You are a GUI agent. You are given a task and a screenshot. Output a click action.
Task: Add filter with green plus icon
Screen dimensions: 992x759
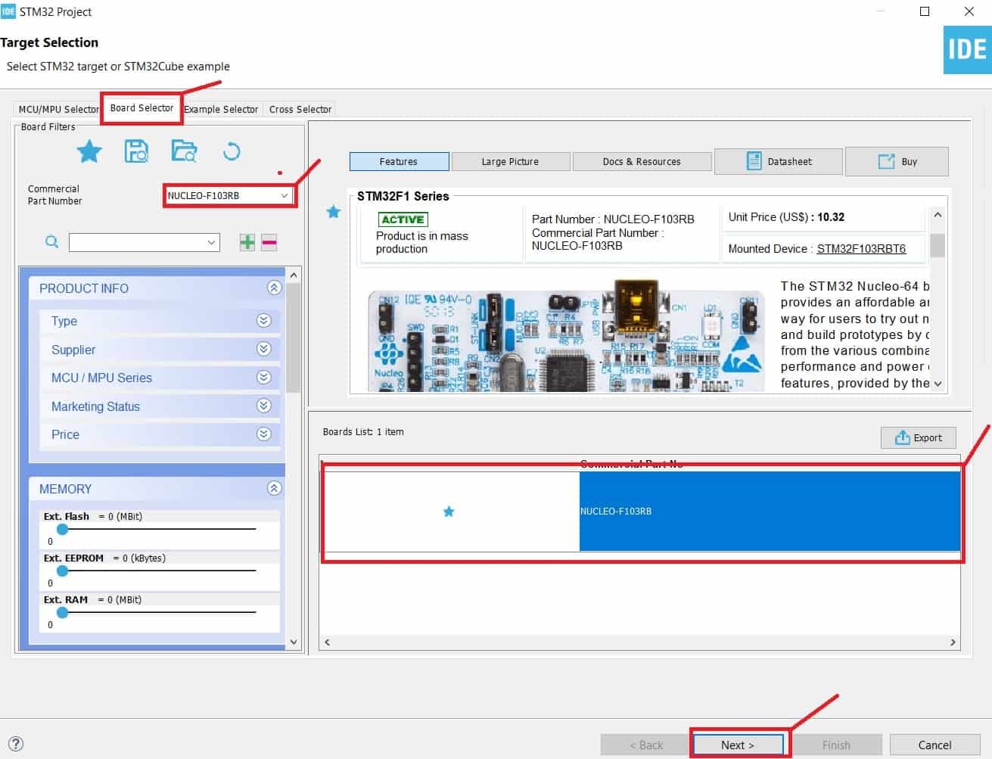click(x=247, y=242)
